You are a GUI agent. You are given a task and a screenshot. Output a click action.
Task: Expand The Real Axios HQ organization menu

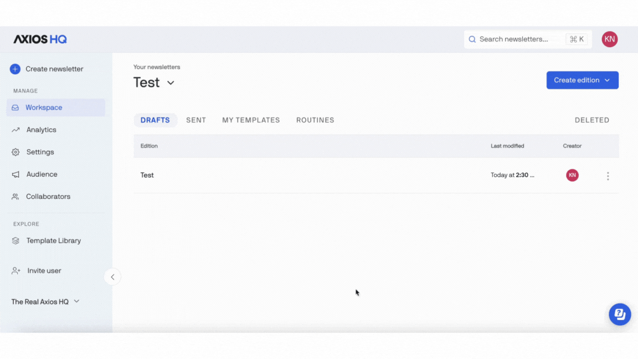(x=45, y=301)
